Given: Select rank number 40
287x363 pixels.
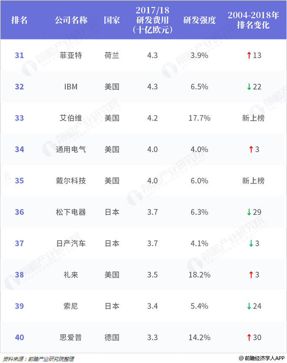Looking at the screenshot, I should point(19,337).
